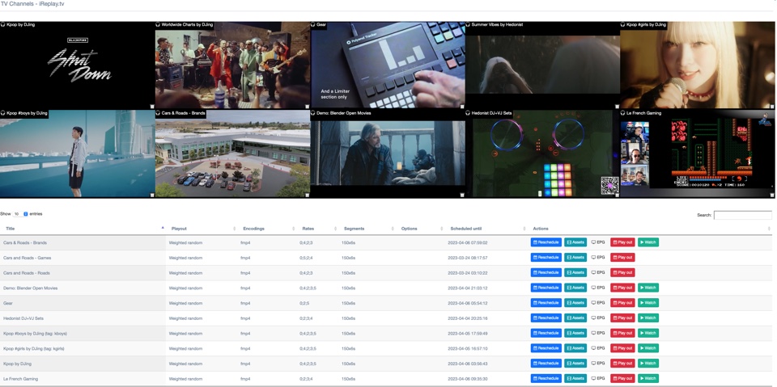Click the headphones icon on Kpop #girls tile
This screenshot has height=387, width=777.
point(623,24)
